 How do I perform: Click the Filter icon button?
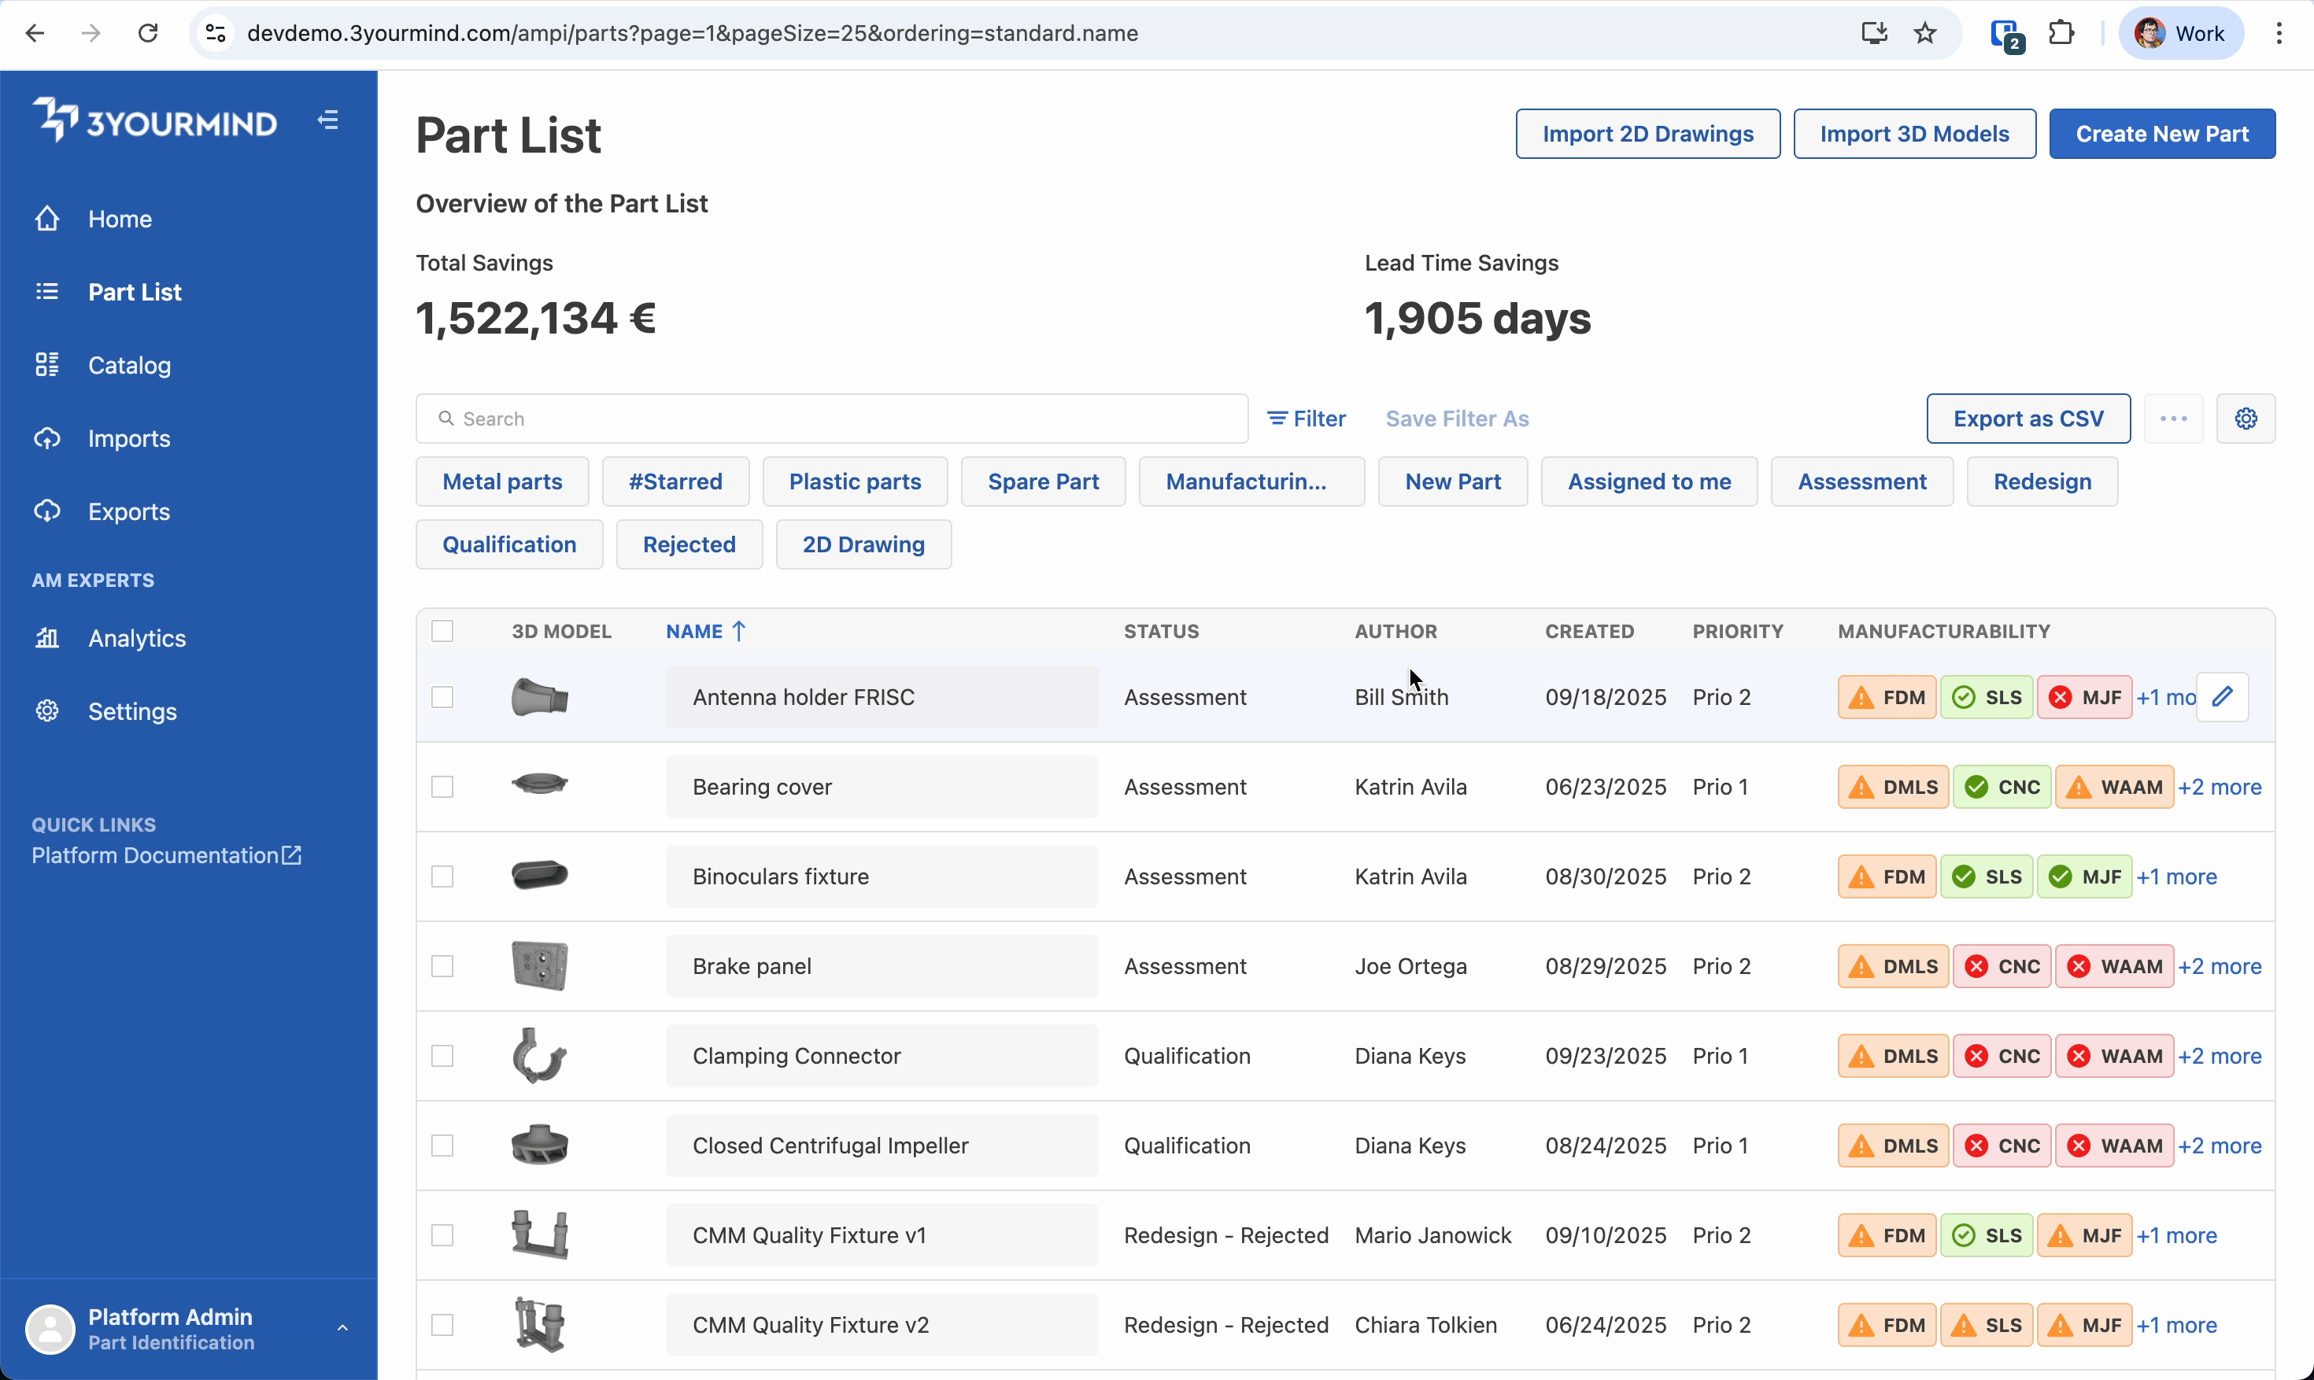1306,419
